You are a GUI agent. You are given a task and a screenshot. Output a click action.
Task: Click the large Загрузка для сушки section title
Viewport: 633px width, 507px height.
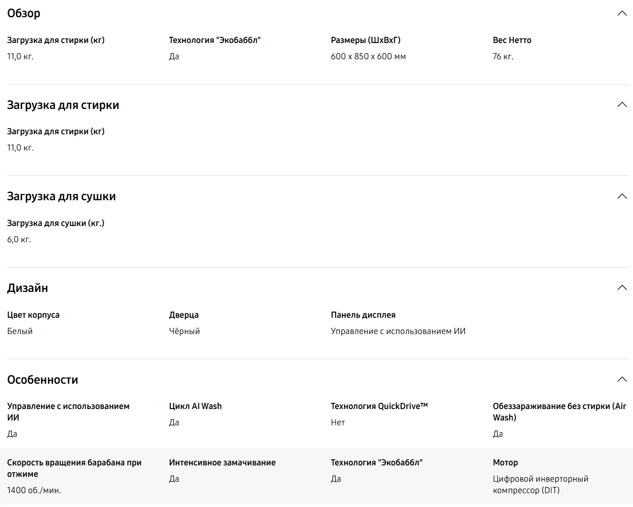coord(61,196)
